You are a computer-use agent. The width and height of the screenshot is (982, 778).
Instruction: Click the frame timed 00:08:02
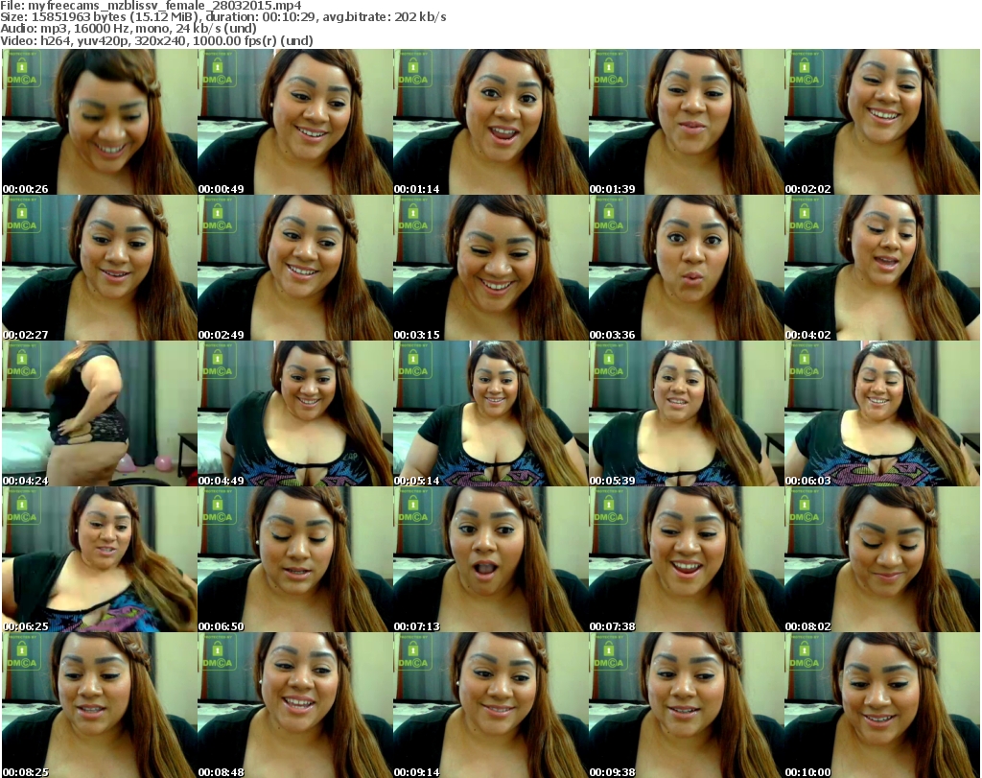tap(882, 560)
